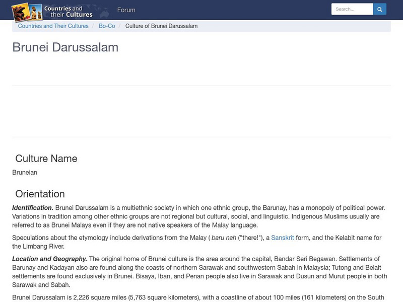The height and width of the screenshot is (302, 403).
Task: Open the Forum menu item
Action: [126, 10]
